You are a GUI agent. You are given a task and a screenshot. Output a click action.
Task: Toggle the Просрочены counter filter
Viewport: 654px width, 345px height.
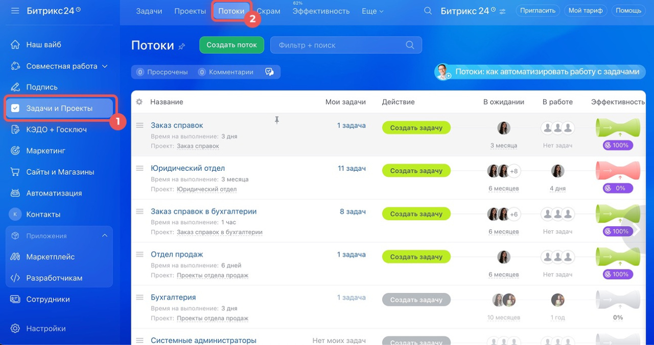pyautogui.click(x=162, y=72)
